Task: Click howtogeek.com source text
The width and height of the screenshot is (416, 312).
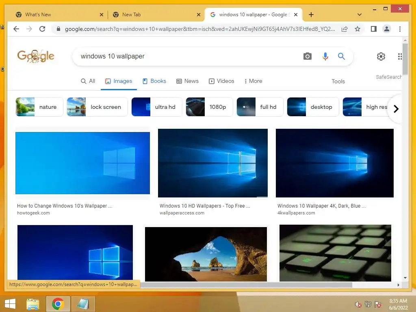Action: (33, 213)
